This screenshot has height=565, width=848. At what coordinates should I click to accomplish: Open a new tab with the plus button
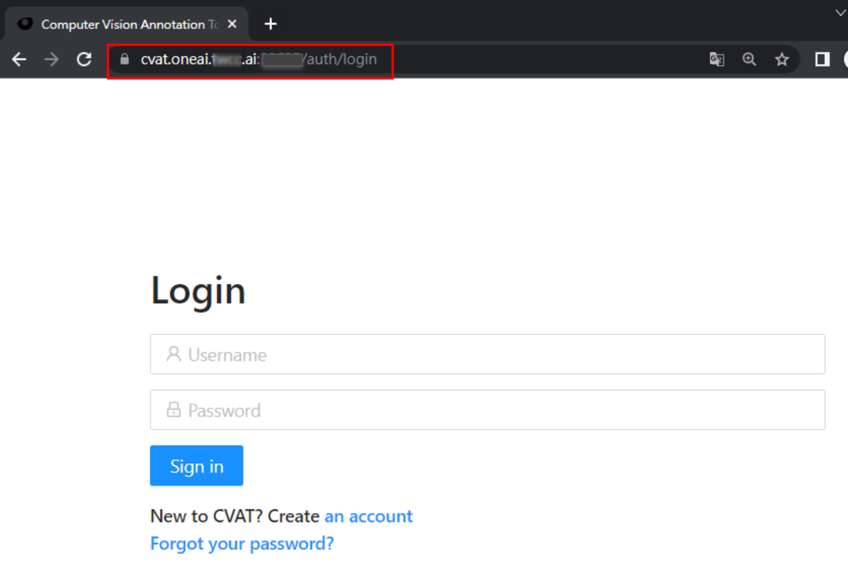pos(271,24)
